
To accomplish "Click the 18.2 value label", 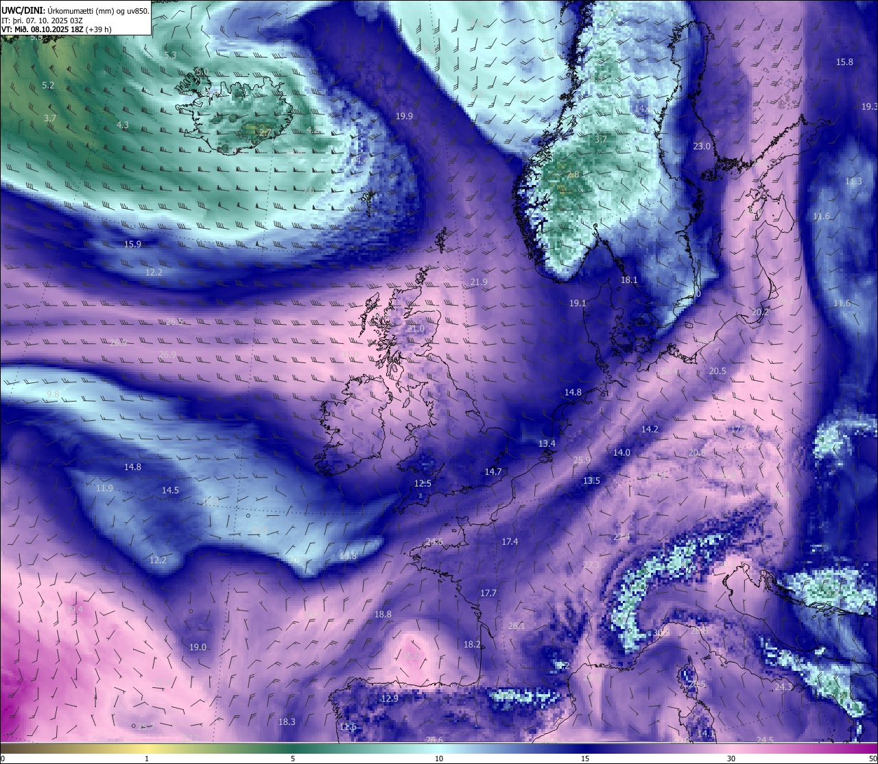I will tap(472, 645).
